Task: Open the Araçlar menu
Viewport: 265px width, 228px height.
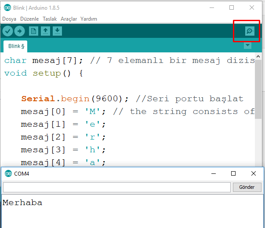Action: (69, 19)
